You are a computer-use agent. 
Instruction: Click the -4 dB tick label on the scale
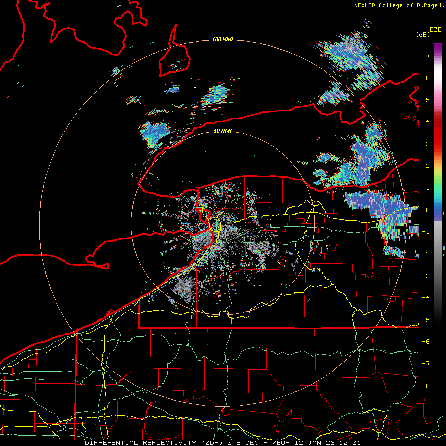pos(426,298)
